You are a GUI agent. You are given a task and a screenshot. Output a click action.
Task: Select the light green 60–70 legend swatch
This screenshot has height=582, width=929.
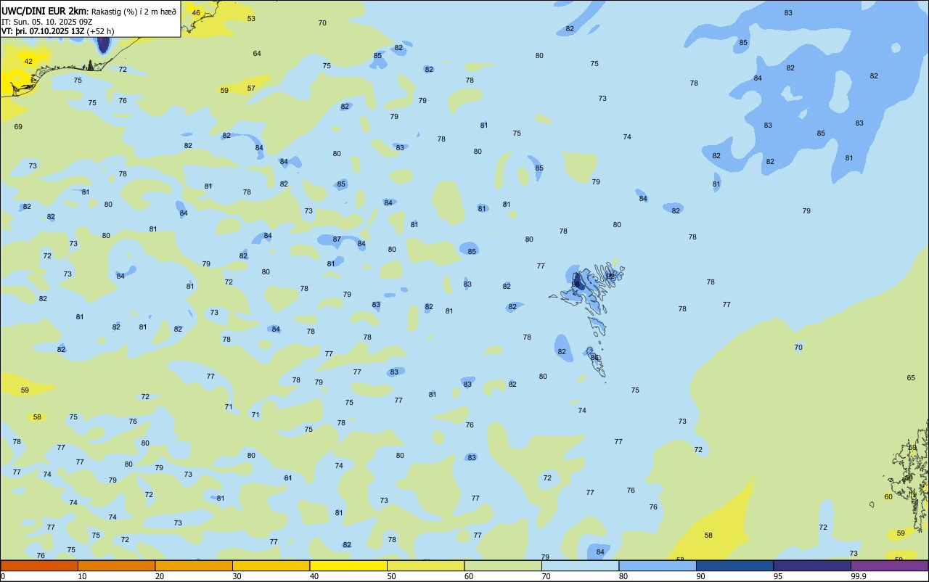coord(503,565)
